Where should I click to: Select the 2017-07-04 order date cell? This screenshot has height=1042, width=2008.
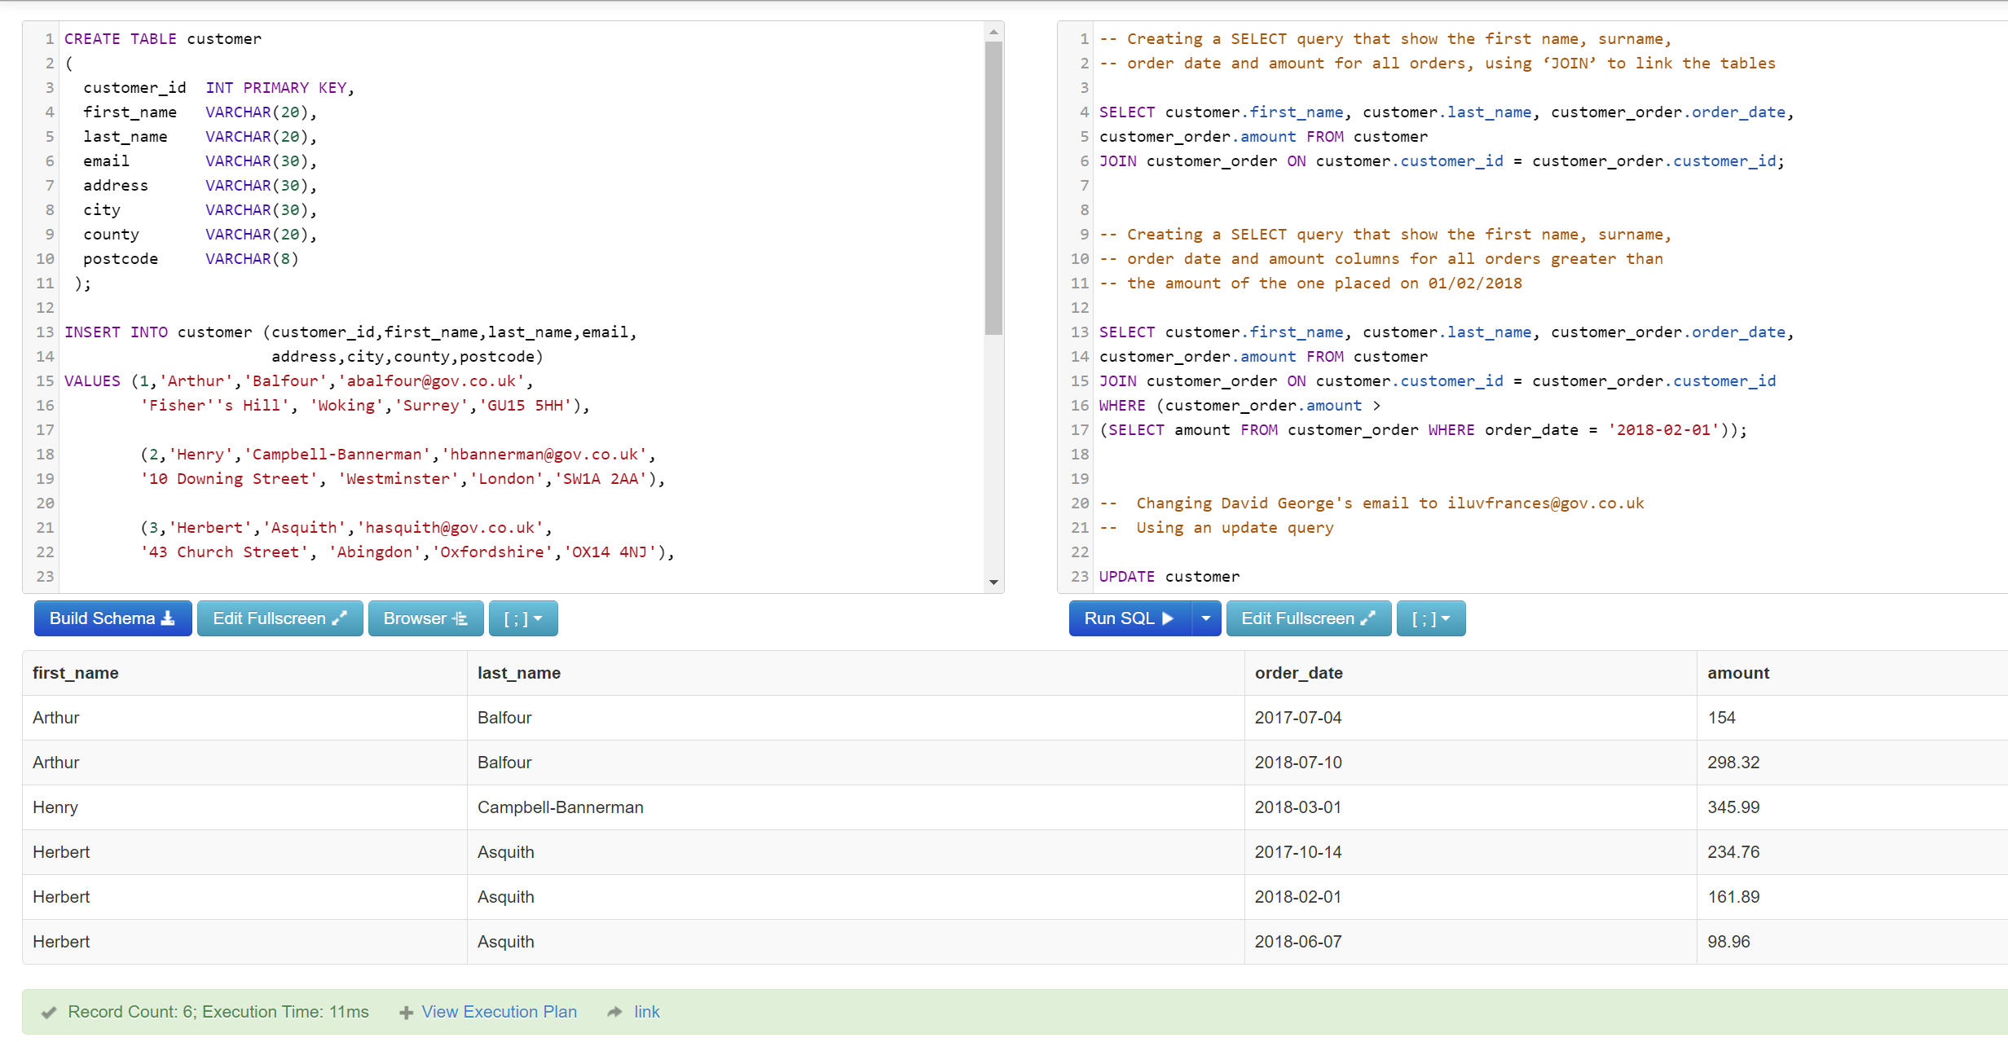point(1471,718)
